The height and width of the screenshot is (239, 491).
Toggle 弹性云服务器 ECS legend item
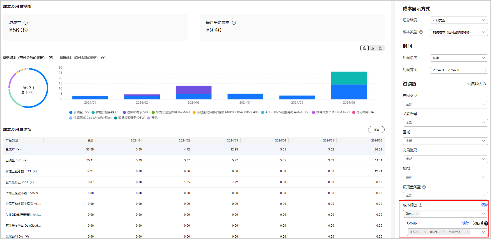click(106, 112)
